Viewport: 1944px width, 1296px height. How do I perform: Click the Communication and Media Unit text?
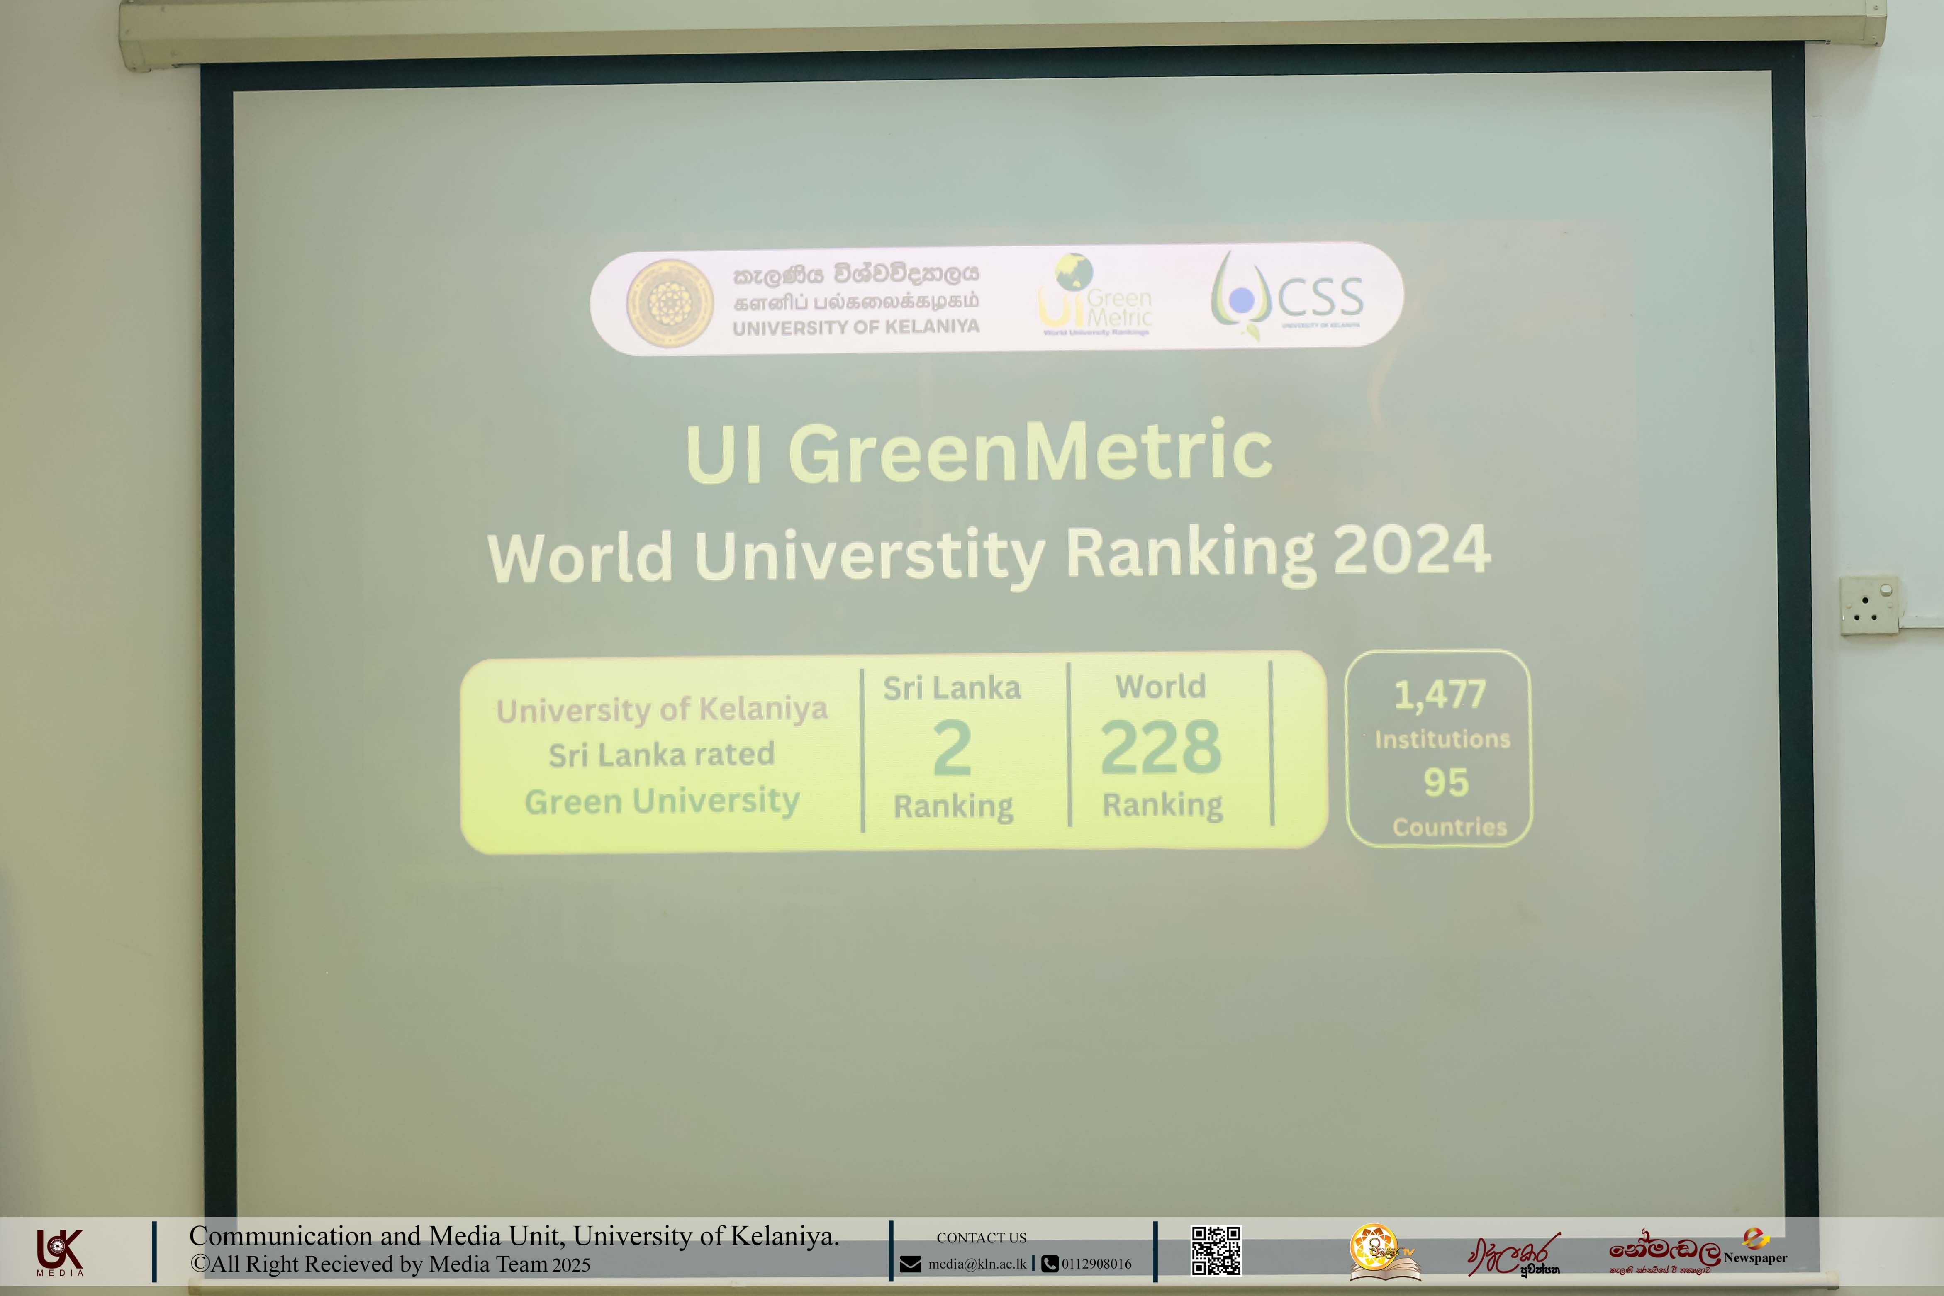(x=514, y=1236)
